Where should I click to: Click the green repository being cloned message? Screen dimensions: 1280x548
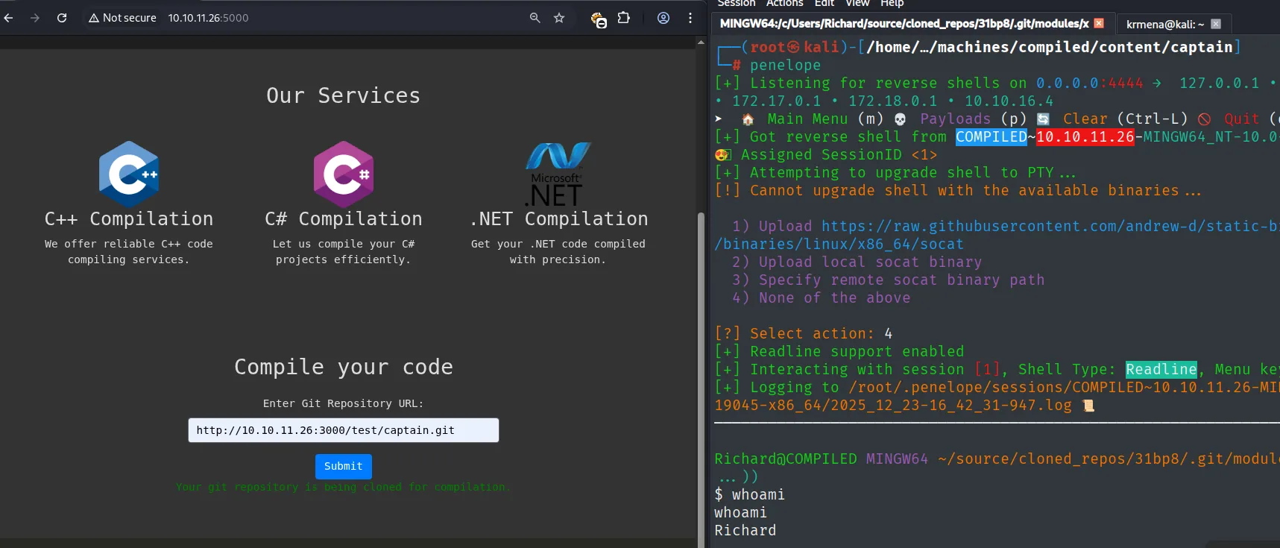point(344,487)
